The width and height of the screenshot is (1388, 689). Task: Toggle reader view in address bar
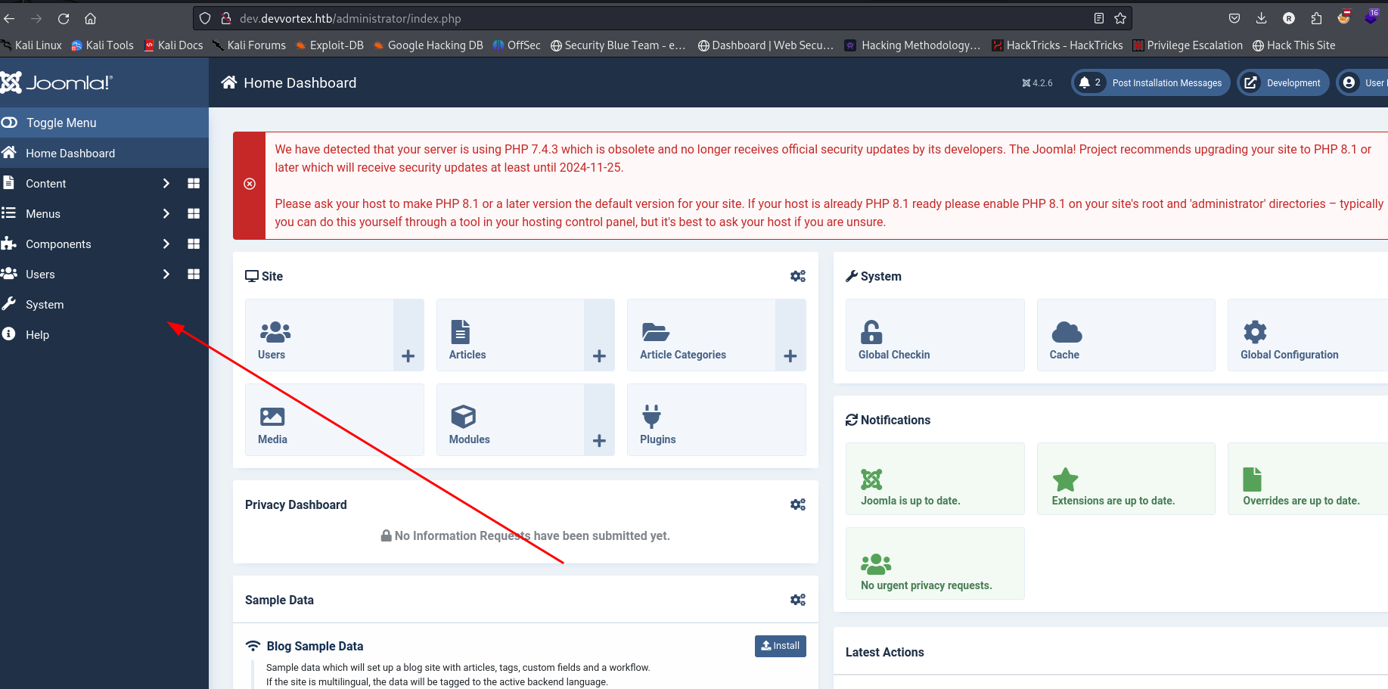(1098, 18)
